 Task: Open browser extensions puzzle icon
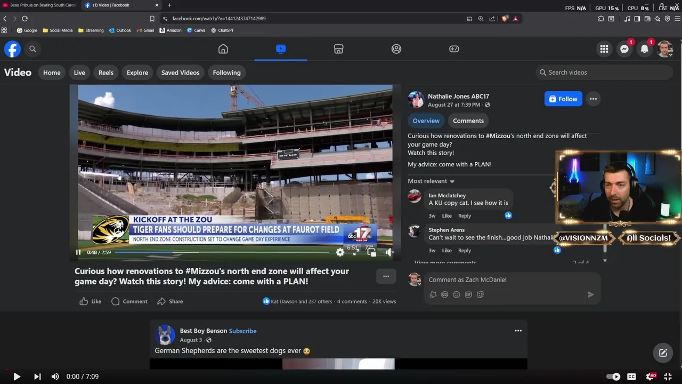601,19
